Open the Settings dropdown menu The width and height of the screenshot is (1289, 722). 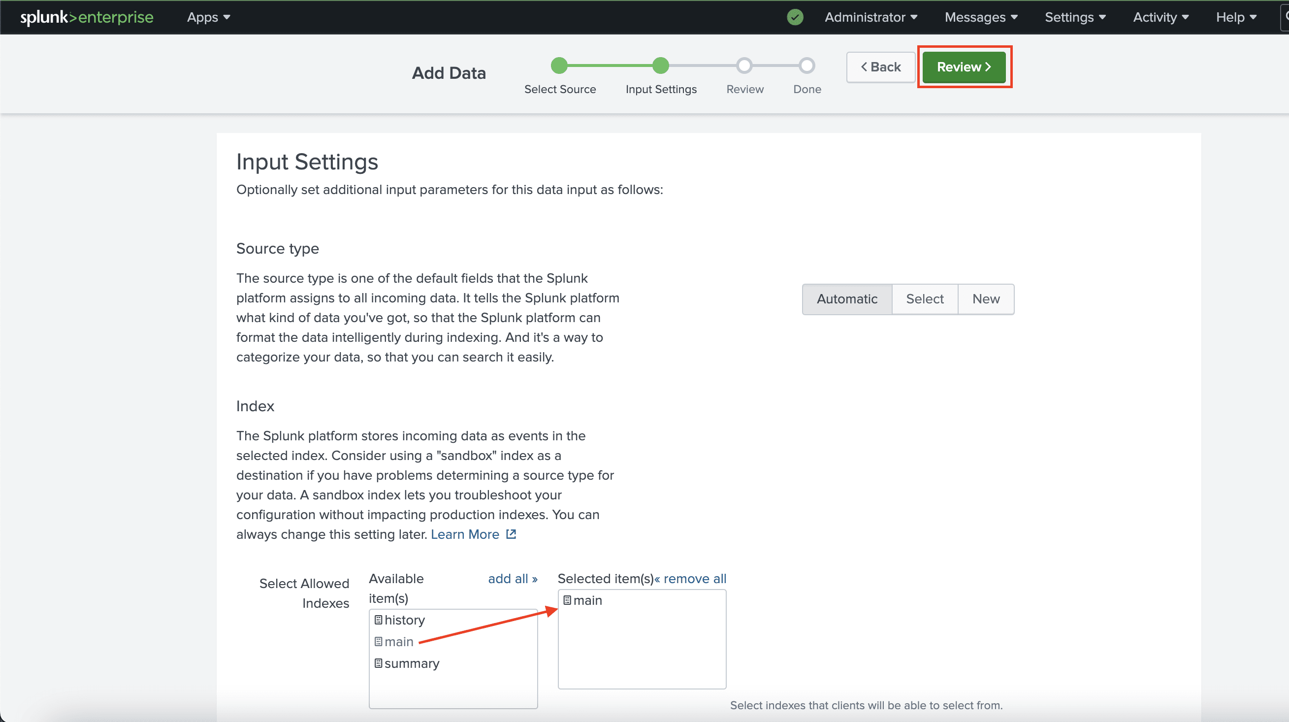point(1075,17)
